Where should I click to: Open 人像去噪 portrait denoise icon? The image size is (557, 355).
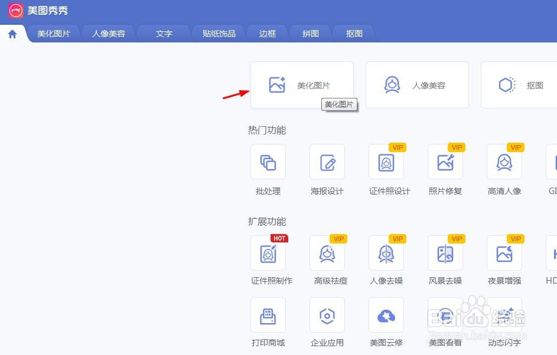[386, 253]
